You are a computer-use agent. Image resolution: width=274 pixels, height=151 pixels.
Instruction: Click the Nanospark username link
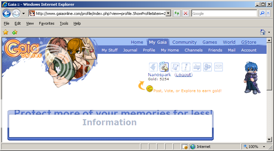tap(160, 75)
